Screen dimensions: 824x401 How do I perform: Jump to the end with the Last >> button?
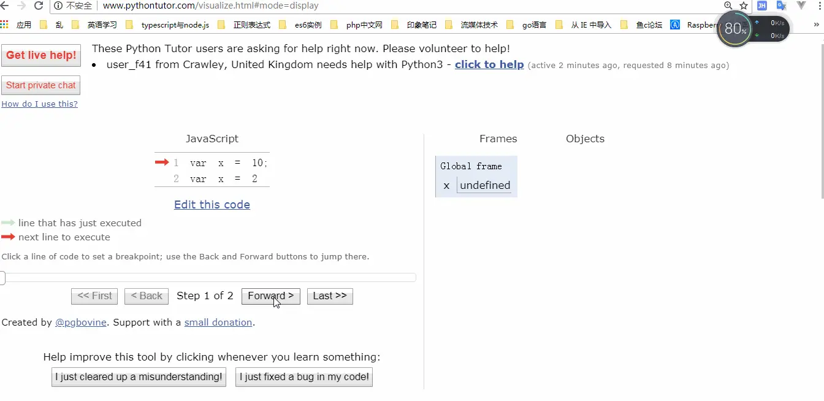[329, 296]
